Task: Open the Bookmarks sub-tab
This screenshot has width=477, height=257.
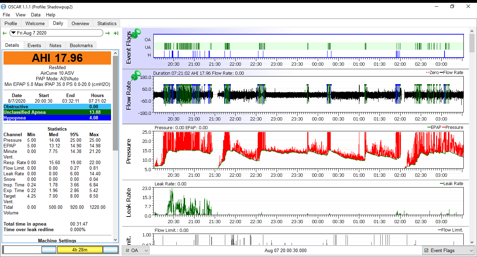Action: coord(81,45)
